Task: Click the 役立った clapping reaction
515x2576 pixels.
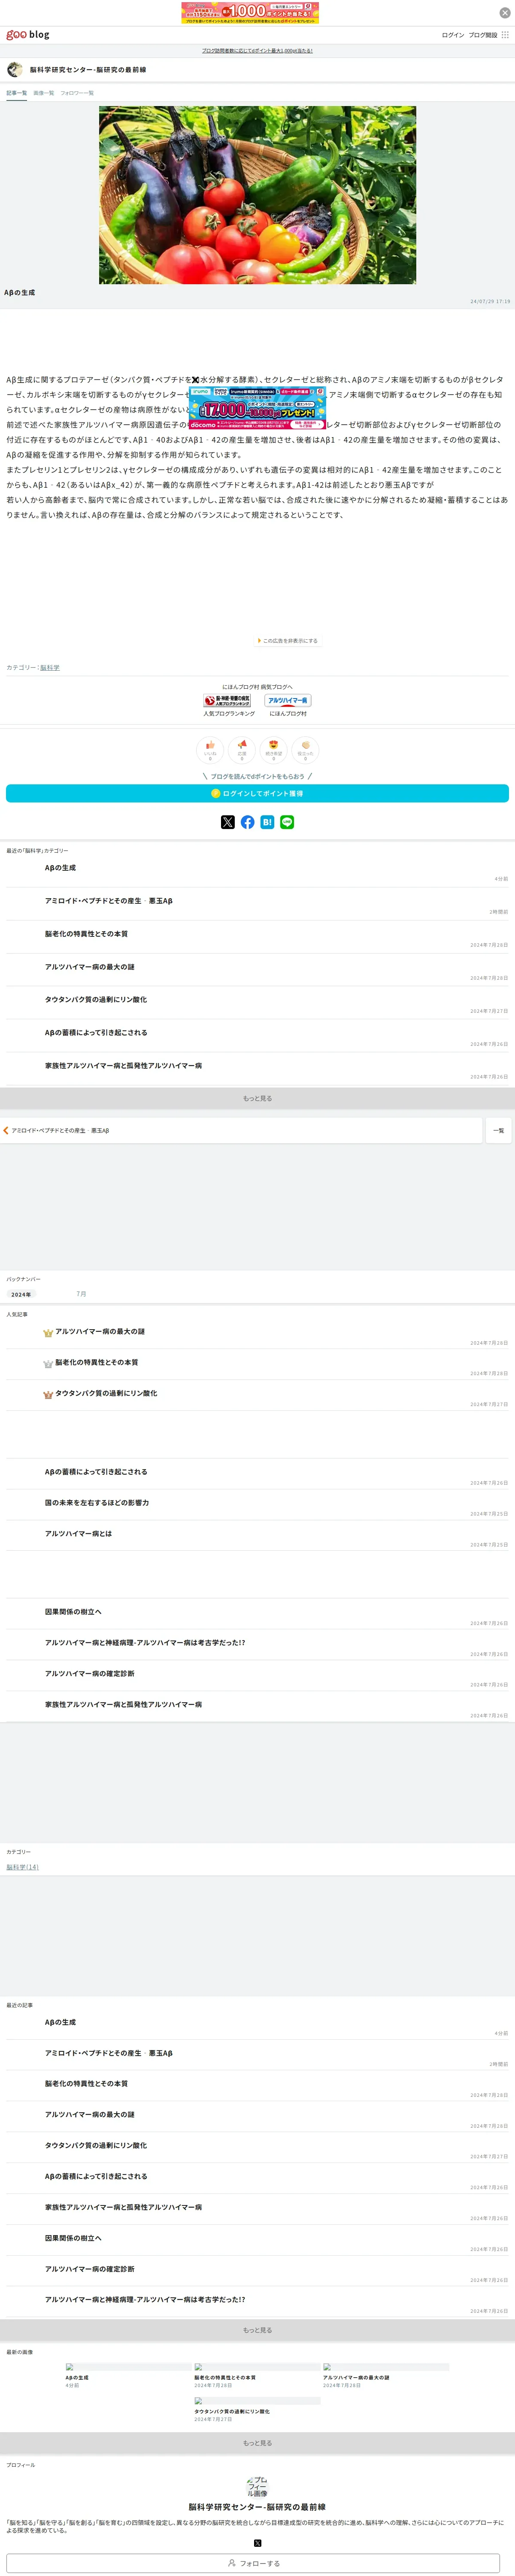Action: pos(305,750)
